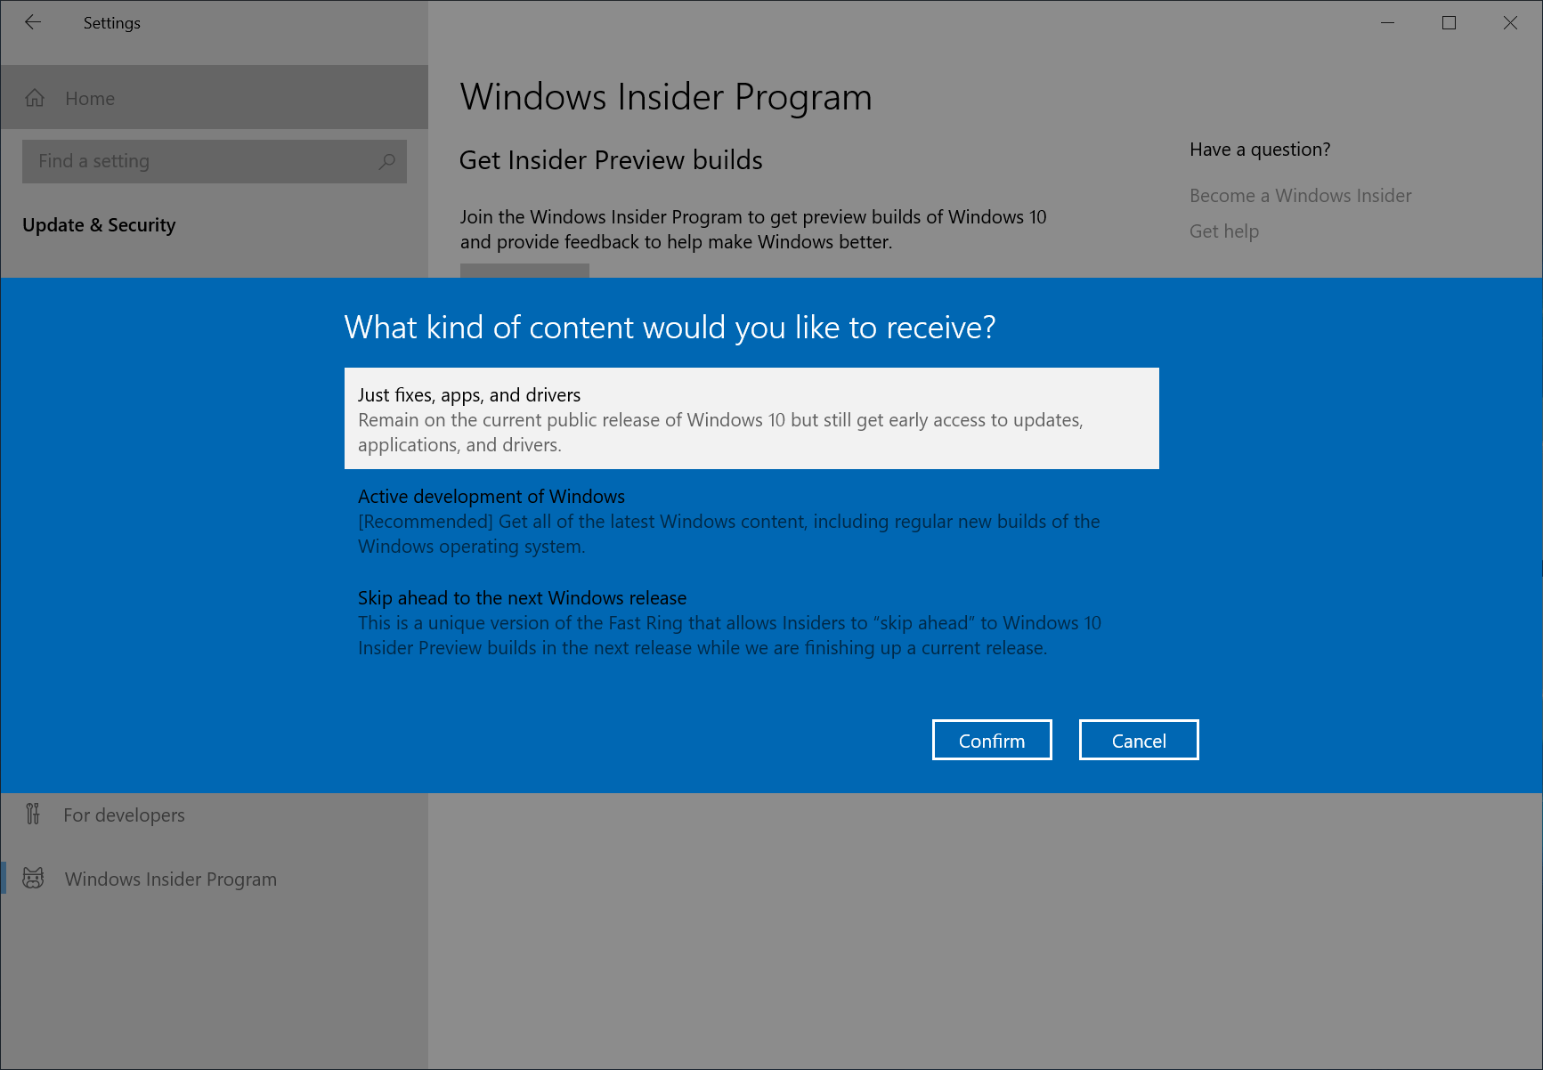Navigate to the For developers settings page
The height and width of the screenshot is (1070, 1543).
tap(124, 814)
